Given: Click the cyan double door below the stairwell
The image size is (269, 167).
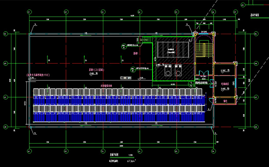Looking at the screenshot, I should tap(204, 73).
